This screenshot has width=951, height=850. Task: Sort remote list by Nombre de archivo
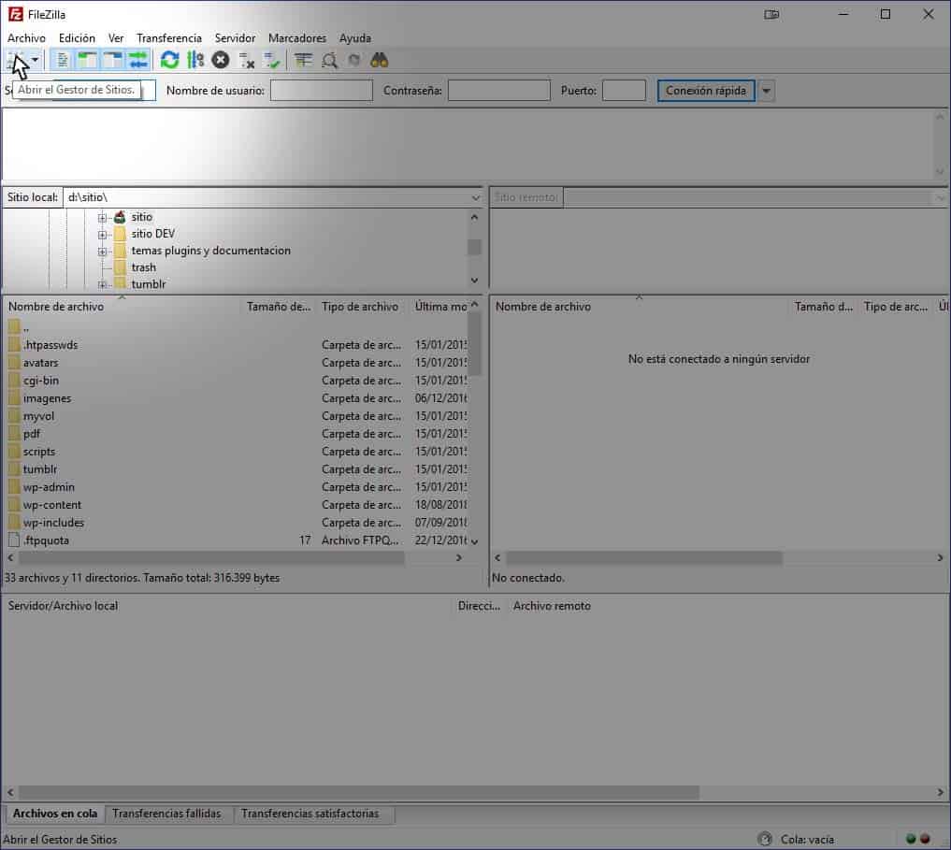[x=542, y=307]
